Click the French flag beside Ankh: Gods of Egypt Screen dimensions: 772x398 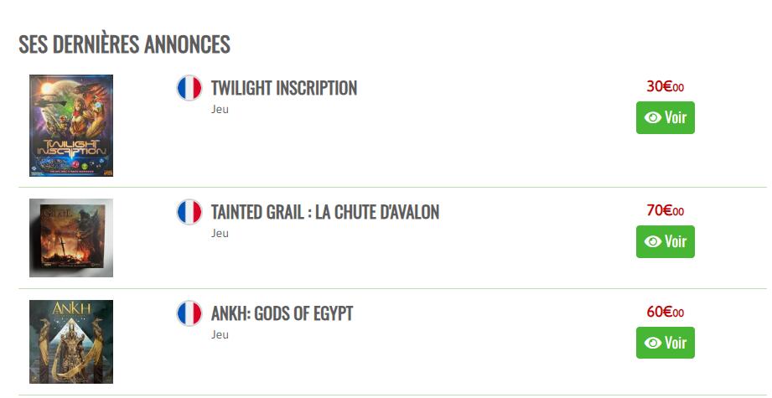tap(189, 313)
